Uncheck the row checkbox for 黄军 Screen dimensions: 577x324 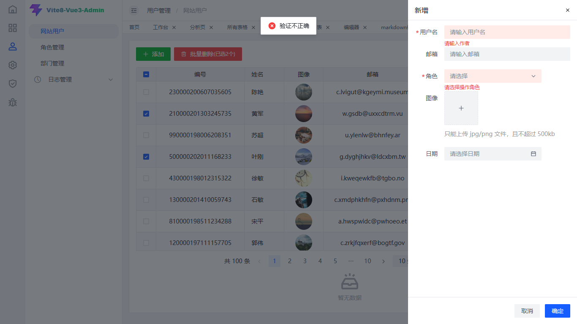click(x=146, y=114)
